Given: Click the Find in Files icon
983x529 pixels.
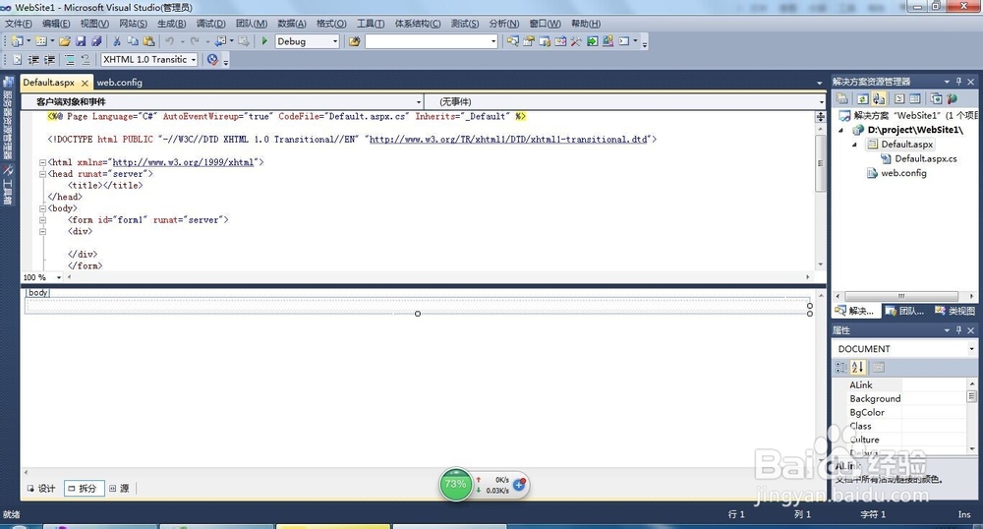Looking at the screenshot, I should 354,41.
